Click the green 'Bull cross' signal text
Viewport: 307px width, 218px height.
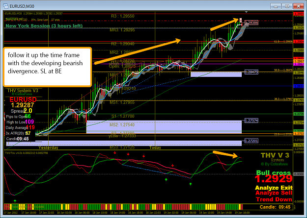[x=274, y=172]
